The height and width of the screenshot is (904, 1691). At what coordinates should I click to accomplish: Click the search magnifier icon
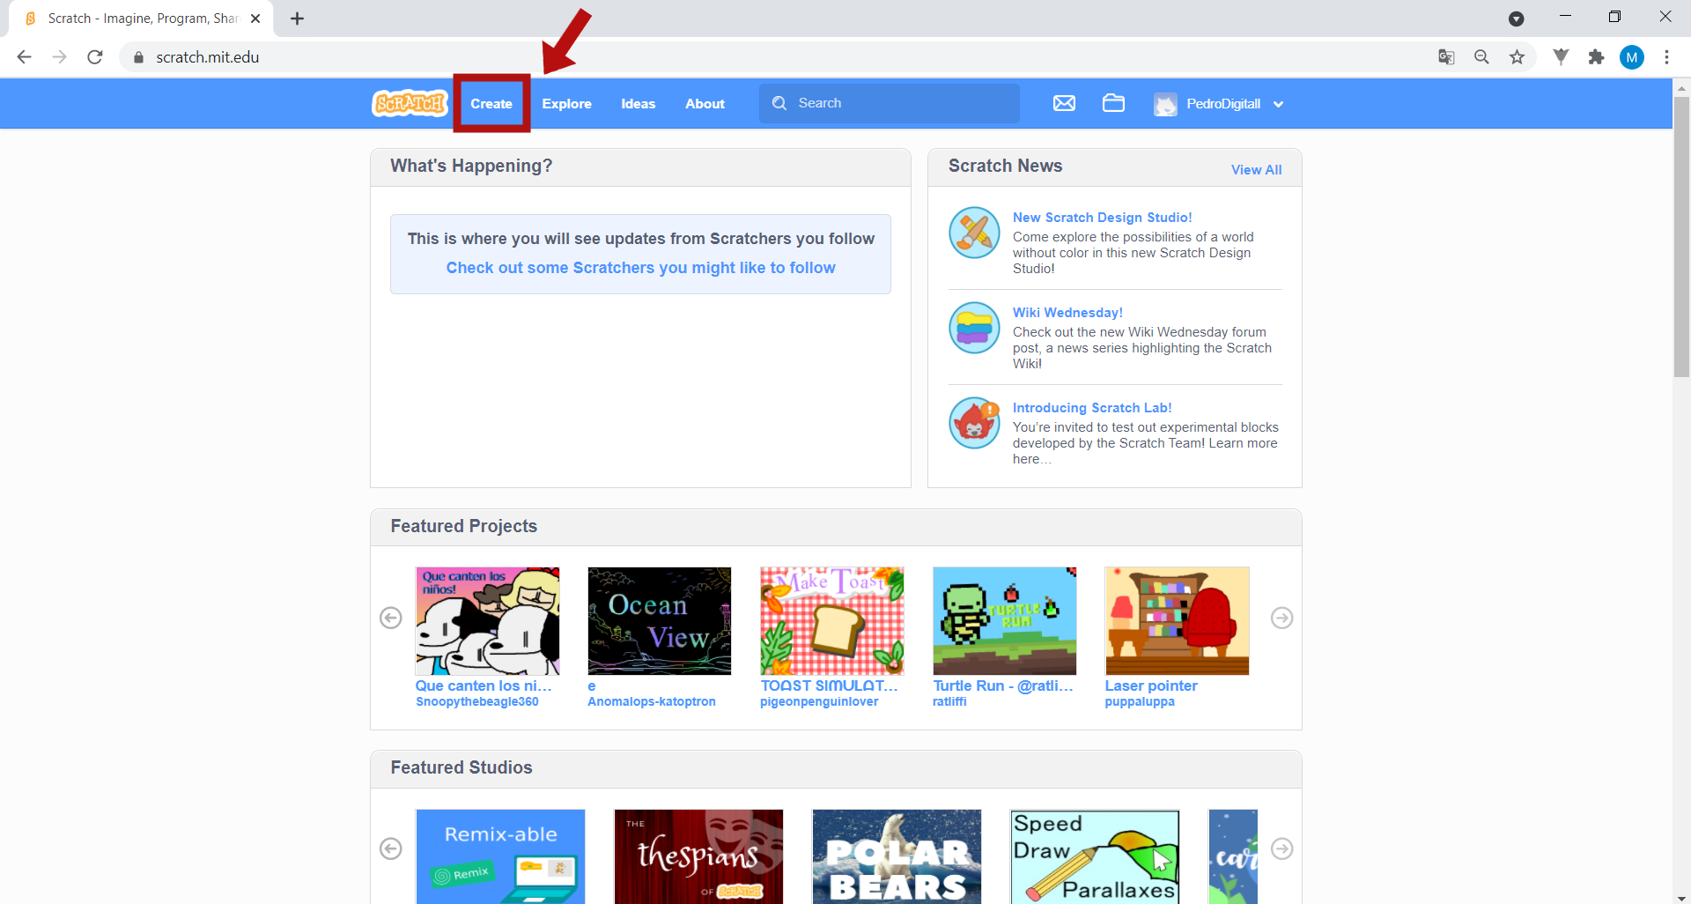click(779, 103)
